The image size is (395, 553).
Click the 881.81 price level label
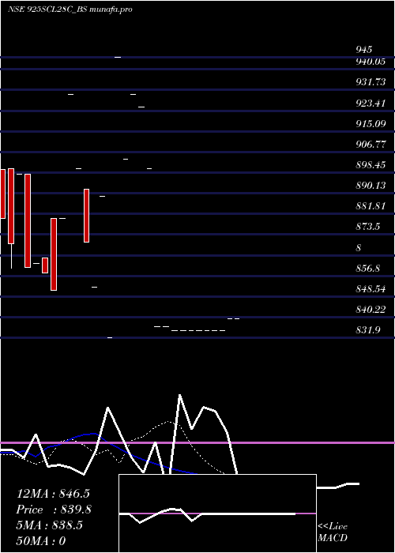(x=371, y=206)
